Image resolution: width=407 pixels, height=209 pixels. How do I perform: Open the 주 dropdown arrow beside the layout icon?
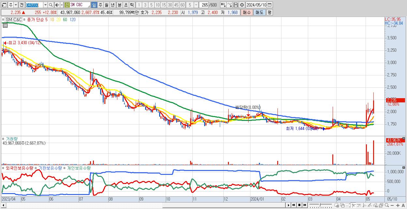pos(16,5)
